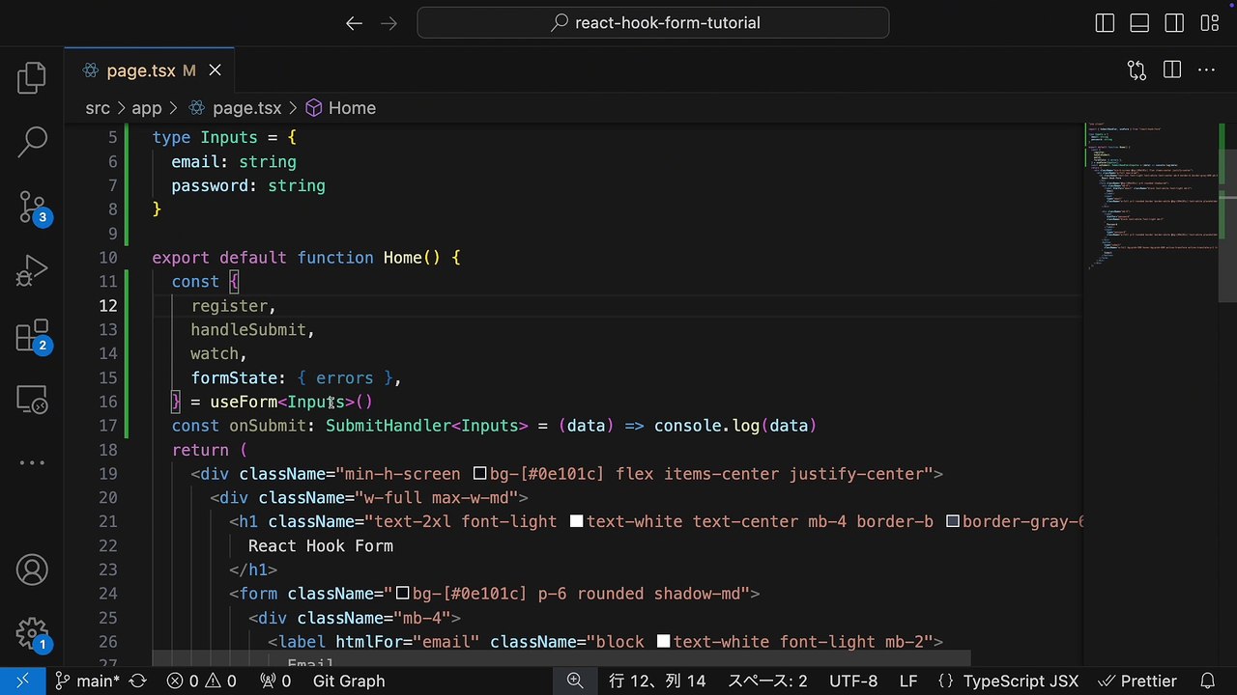Toggle bottom panel layout icon
This screenshot has width=1237, height=695.
click(1140, 23)
